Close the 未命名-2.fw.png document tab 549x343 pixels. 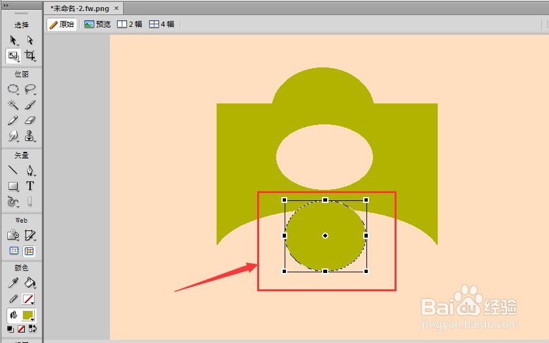tap(116, 8)
